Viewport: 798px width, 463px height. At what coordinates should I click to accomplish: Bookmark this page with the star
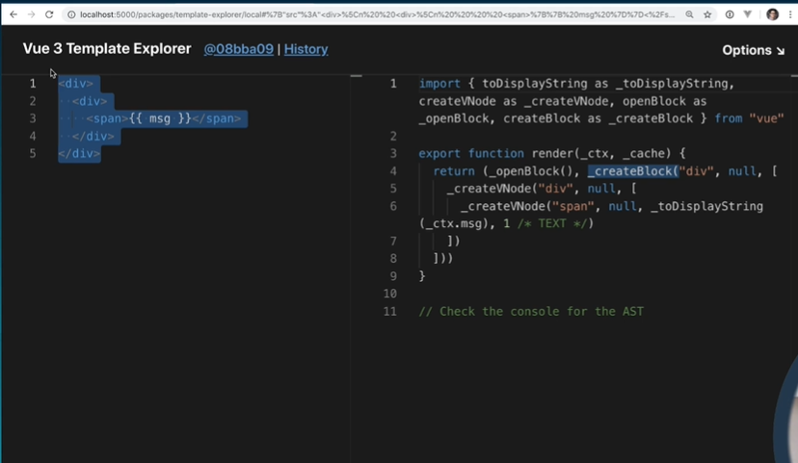pos(707,14)
